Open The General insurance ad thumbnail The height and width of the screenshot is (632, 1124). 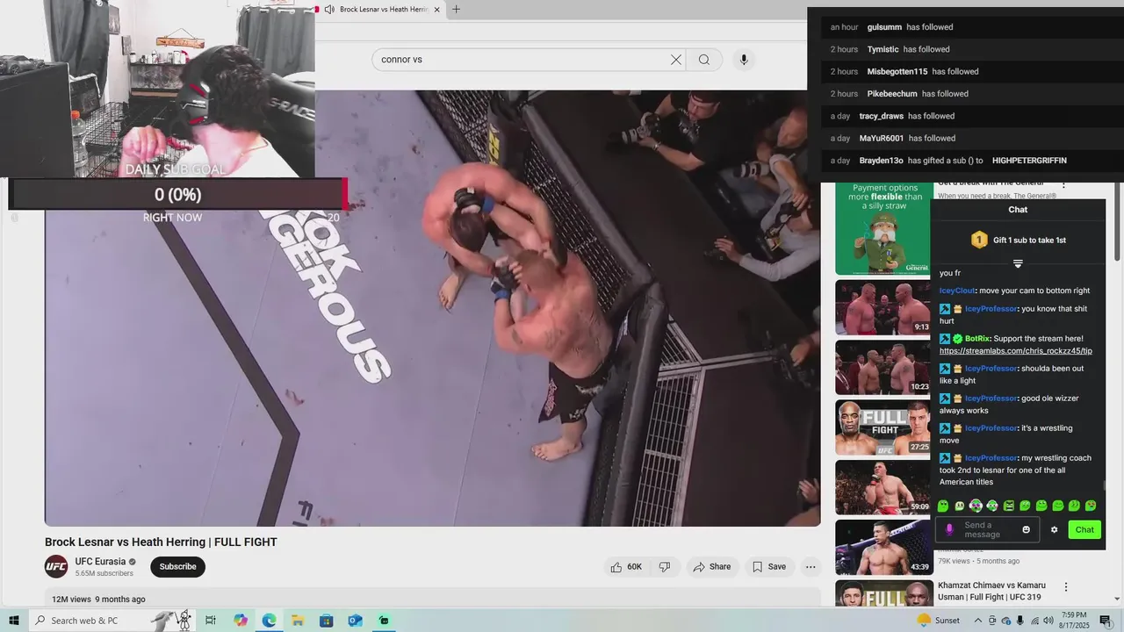[x=883, y=228]
